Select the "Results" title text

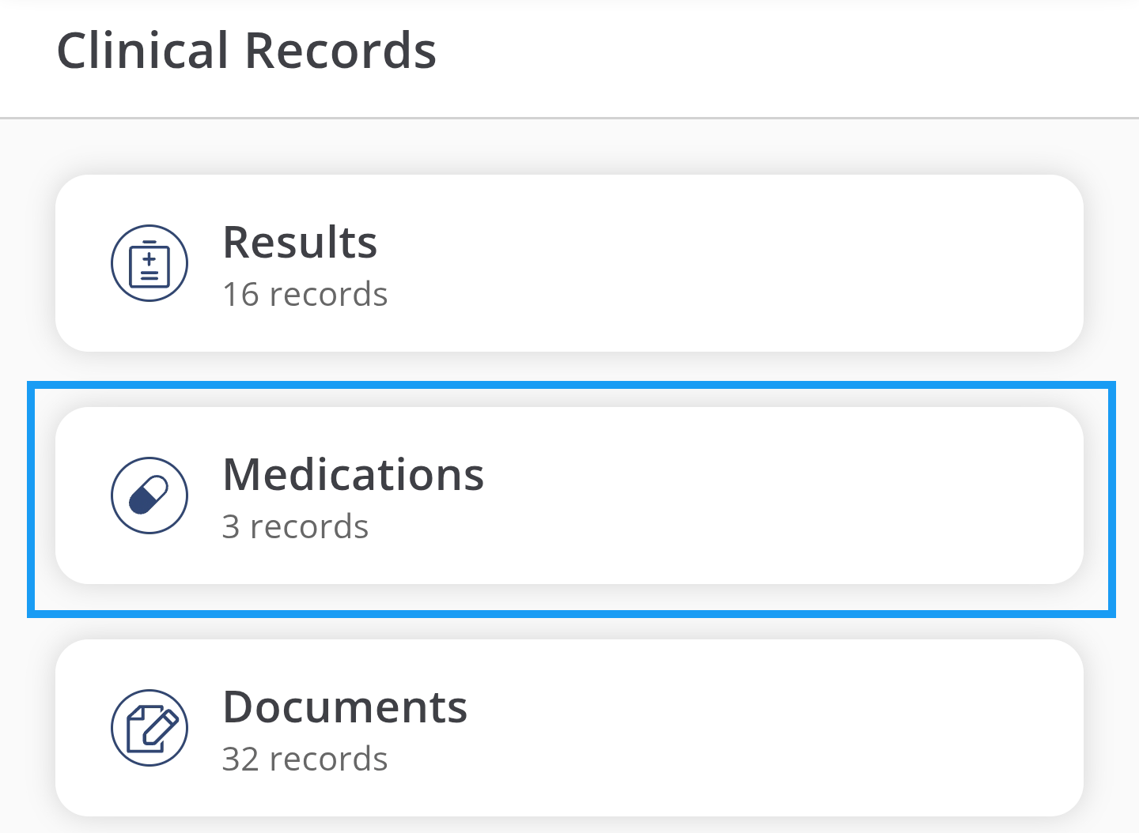pyautogui.click(x=300, y=242)
